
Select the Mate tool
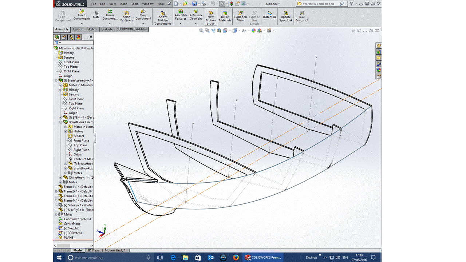point(96,15)
